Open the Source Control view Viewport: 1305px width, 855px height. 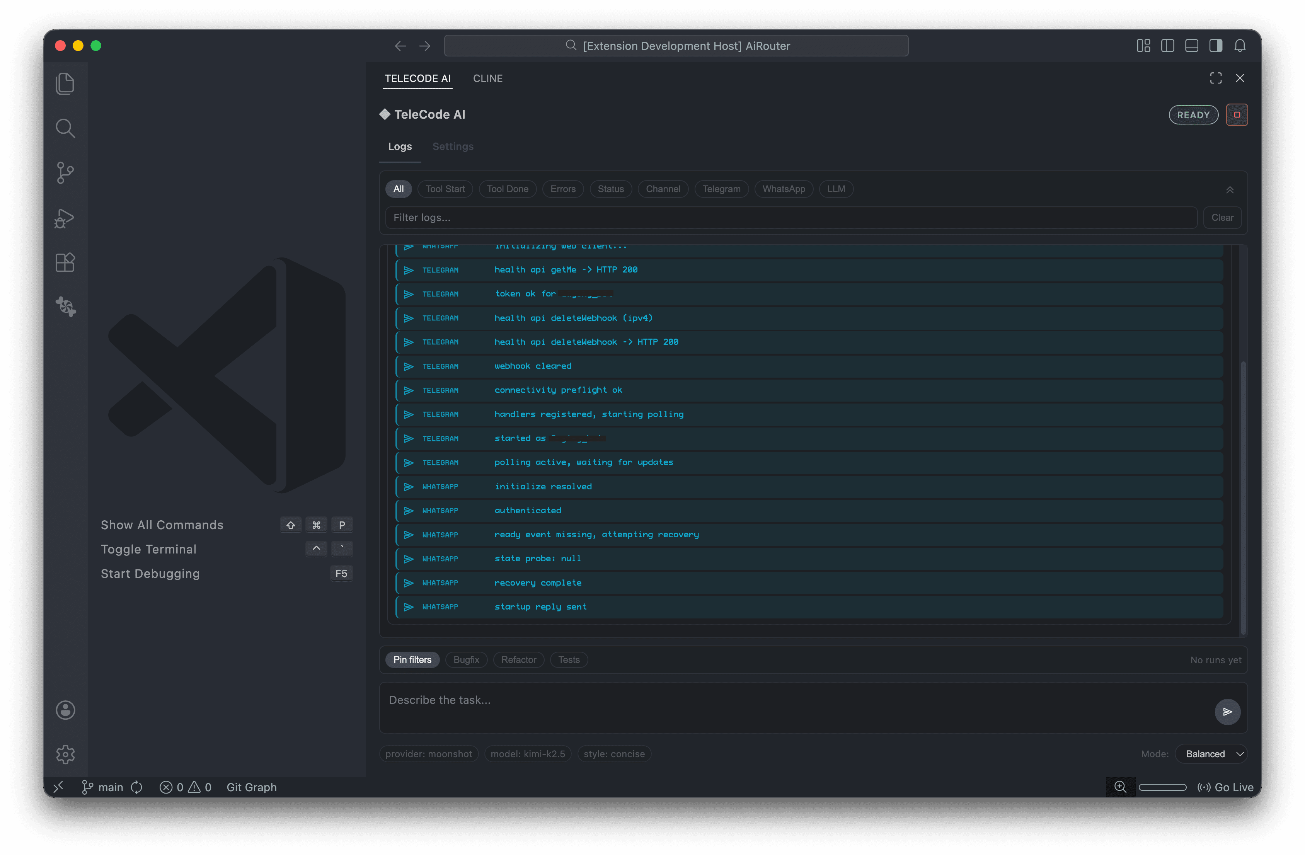pos(65,173)
